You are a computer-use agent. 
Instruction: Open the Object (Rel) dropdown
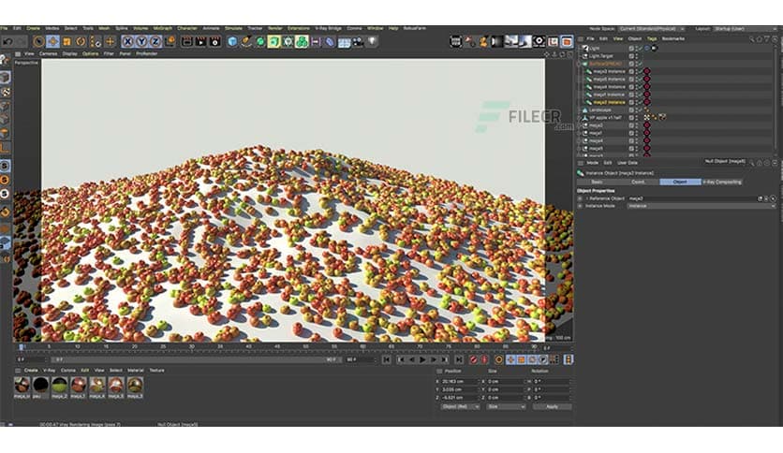[x=460, y=407]
